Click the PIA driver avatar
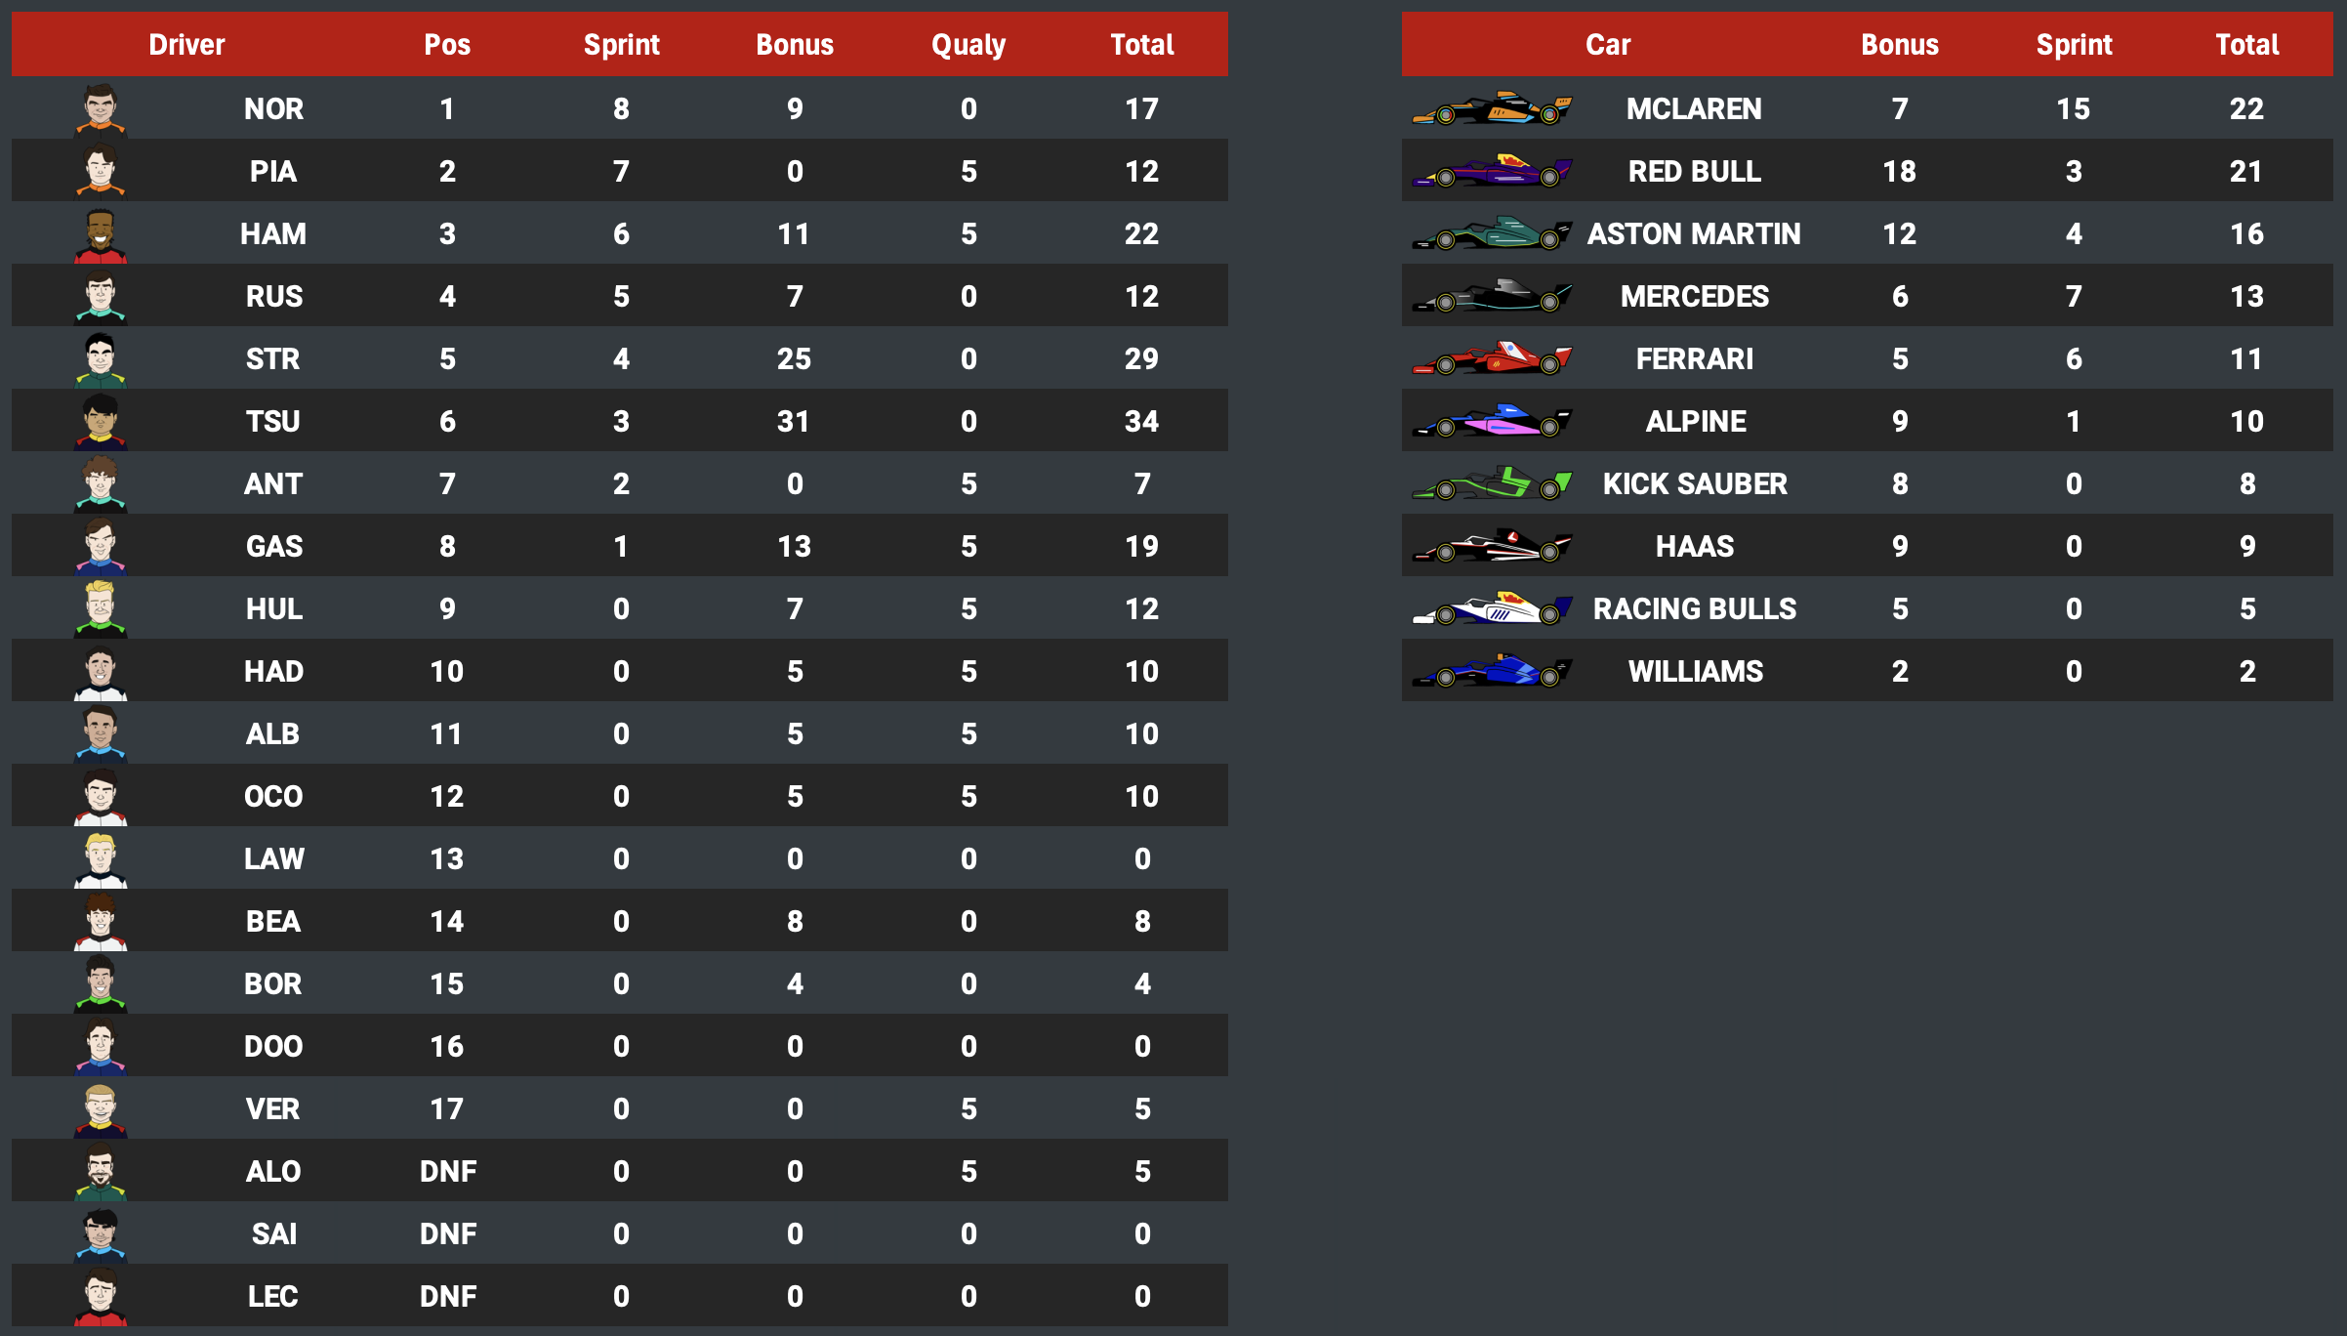Screen dimensions: 2347x1336 pos(101,171)
